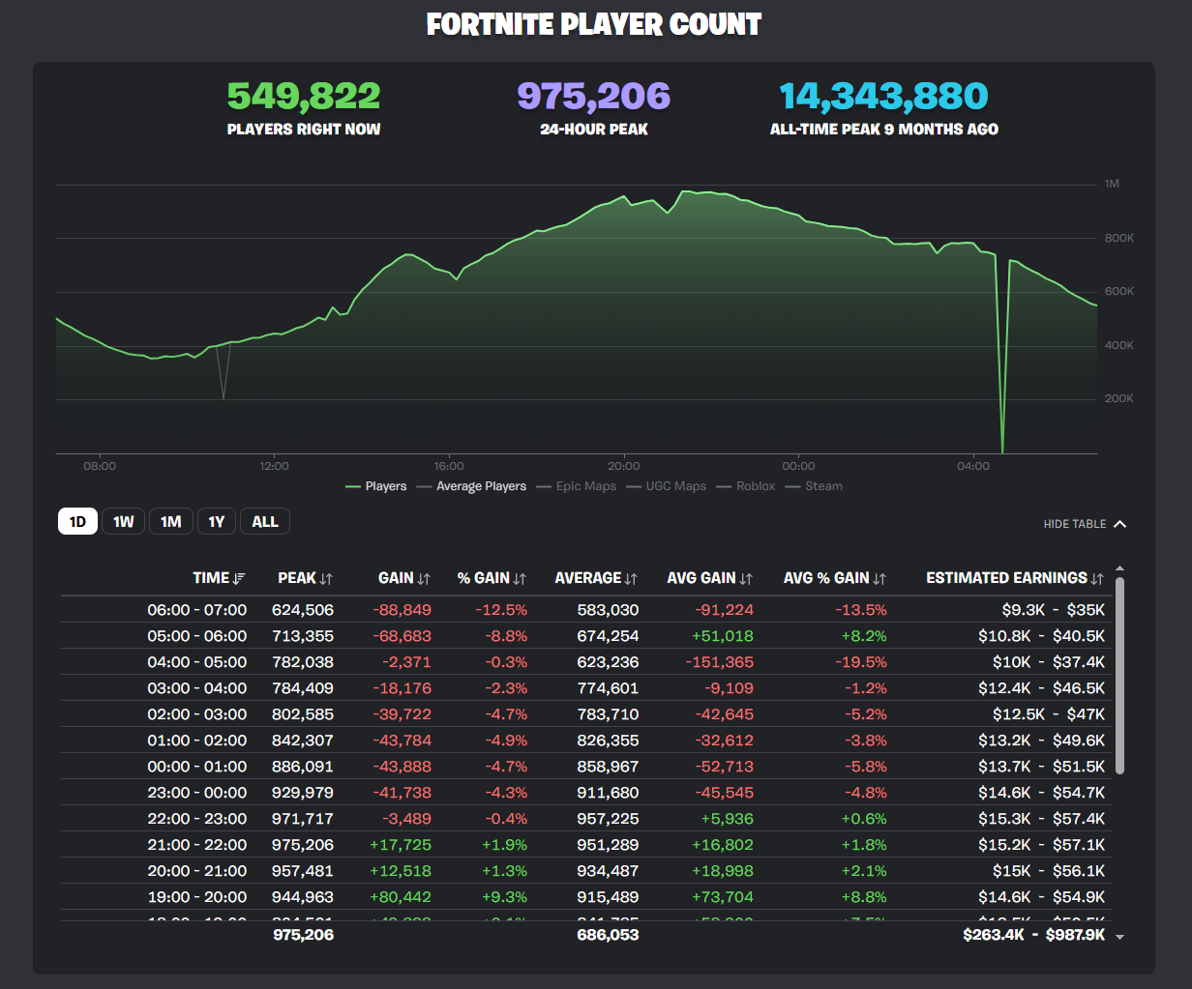Screen dimensions: 1192x989
Task: Click the 03:00 - 04:00 row time
Action: coord(197,688)
